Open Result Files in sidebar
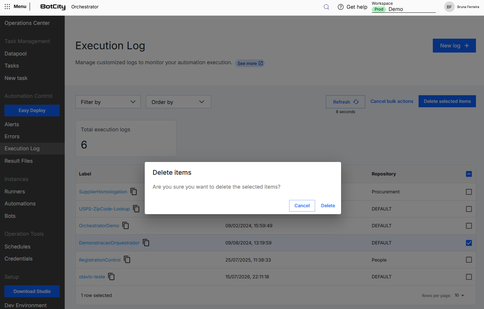484x309 pixels. point(19,161)
